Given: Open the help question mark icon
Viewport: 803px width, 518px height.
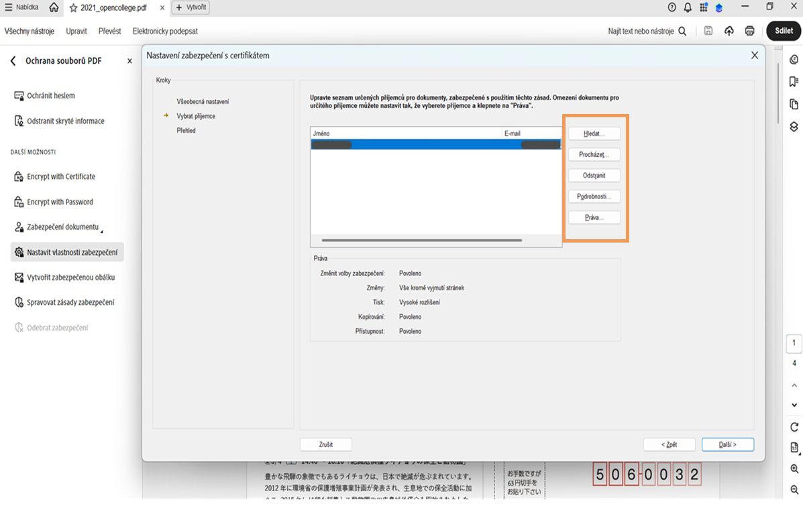Looking at the screenshot, I should [x=672, y=7].
